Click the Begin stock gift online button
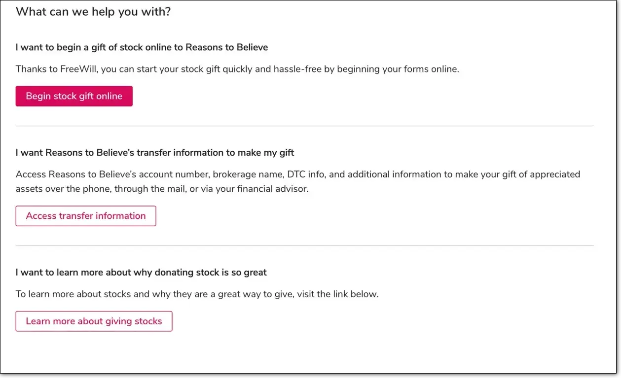 [74, 96]
